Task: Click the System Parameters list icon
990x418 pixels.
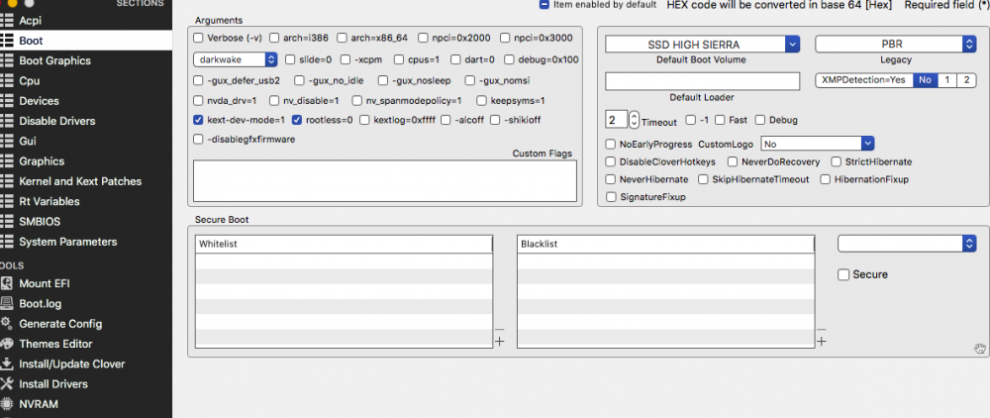Action: click(6, 242)
